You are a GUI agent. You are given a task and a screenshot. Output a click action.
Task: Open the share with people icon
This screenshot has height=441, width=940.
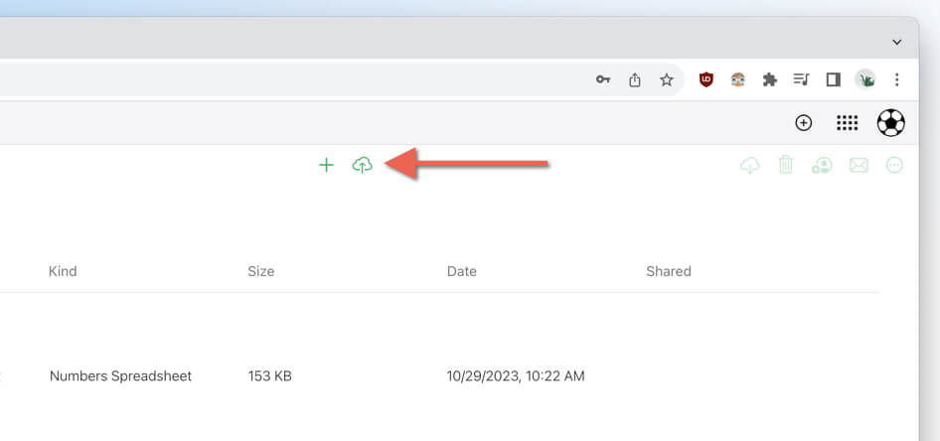click(x=822, y=165)
